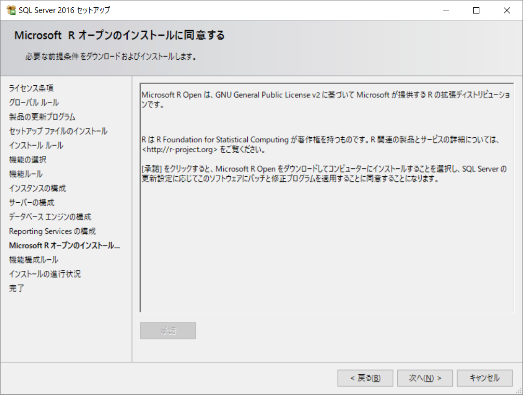The image size is (523, 395).
Task: Click the http://r-project.org URL text
Action: [180, 150]
